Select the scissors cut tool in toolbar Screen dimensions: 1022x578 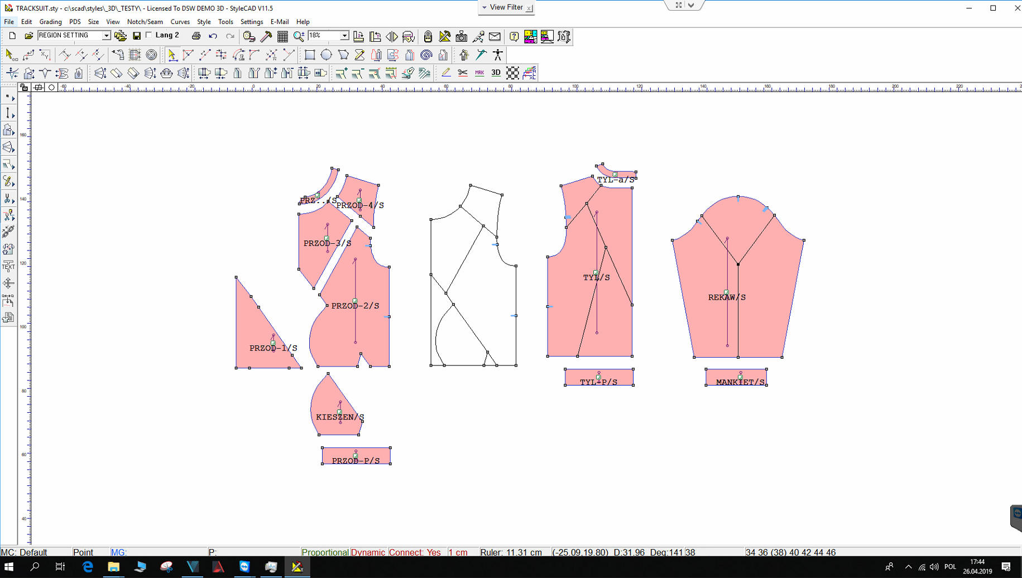pyautogui.click(x=463, y=73)
